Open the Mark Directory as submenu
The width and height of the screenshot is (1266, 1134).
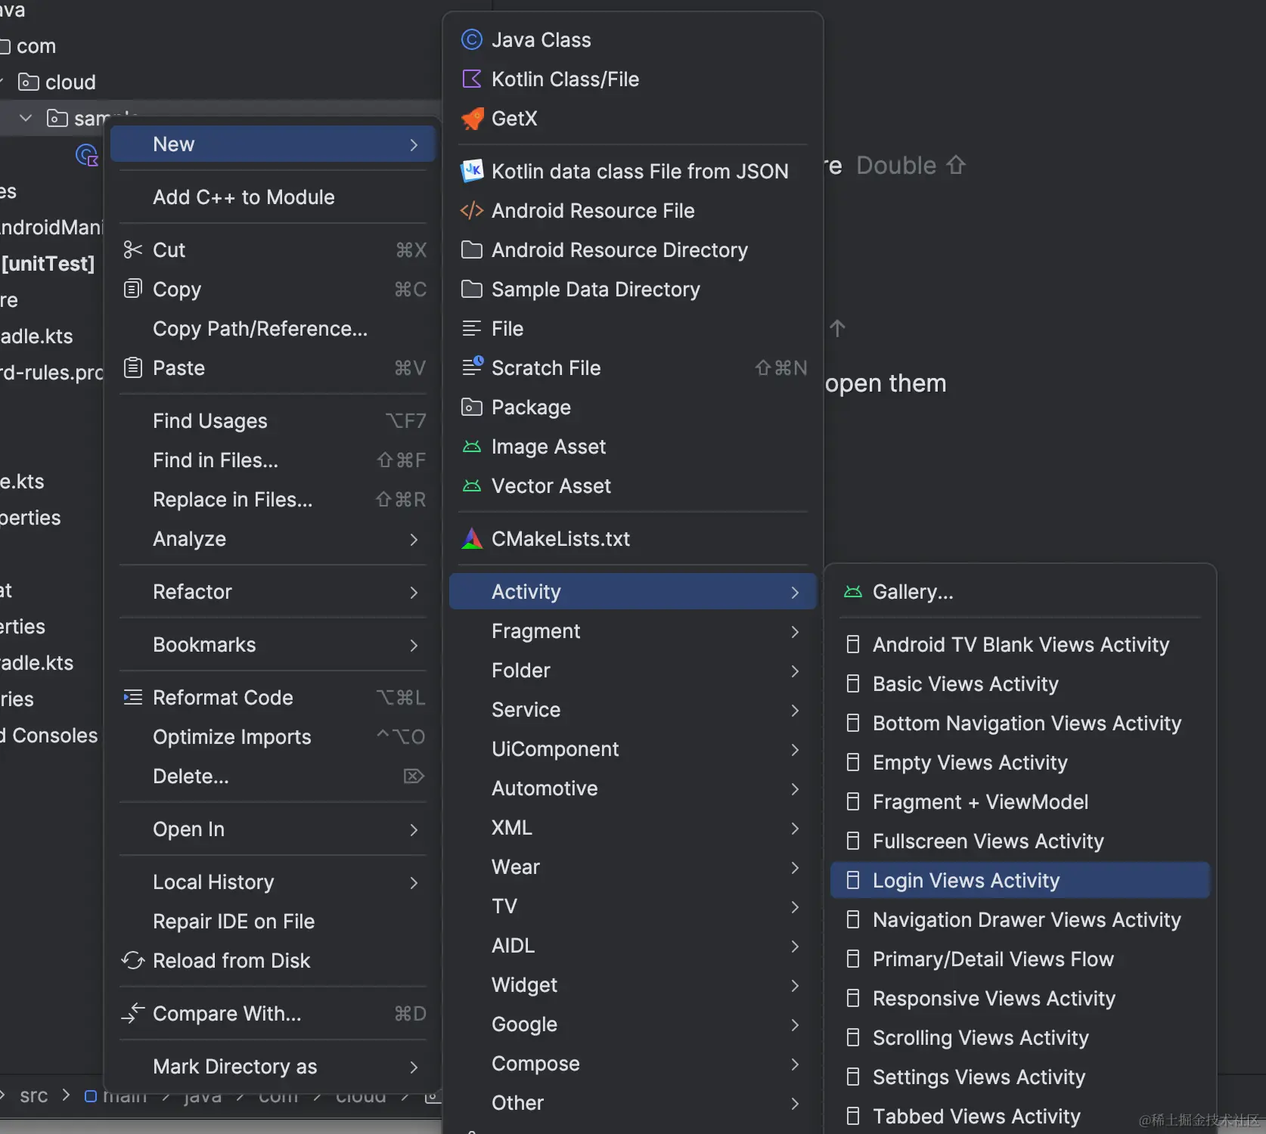click(x=273, y=1066)
